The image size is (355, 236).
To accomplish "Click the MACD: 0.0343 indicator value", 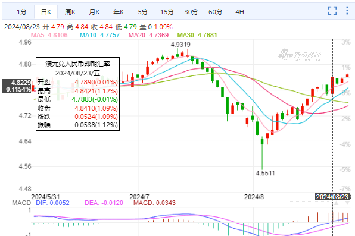I will (x=154, y=203).
